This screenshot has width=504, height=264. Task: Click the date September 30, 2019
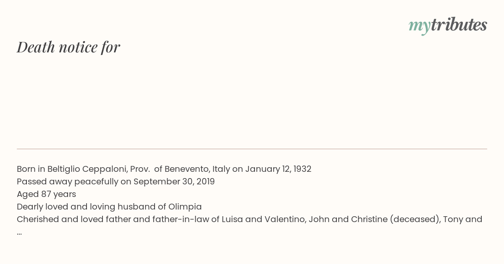point(174,181)
